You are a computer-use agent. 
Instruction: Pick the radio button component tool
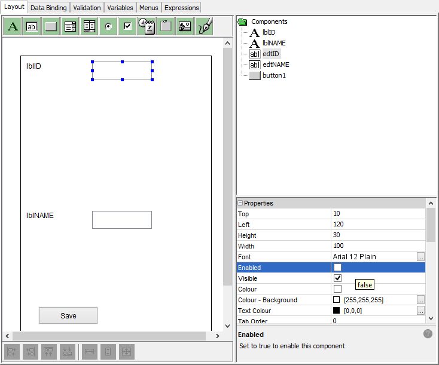(108, 26)
